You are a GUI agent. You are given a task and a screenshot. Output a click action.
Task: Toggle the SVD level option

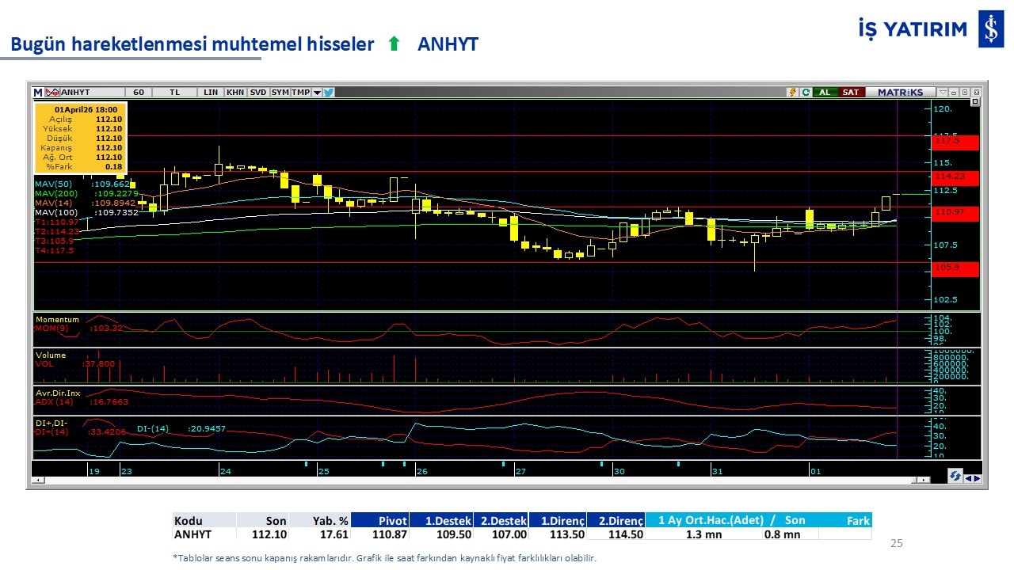[258, 92]
